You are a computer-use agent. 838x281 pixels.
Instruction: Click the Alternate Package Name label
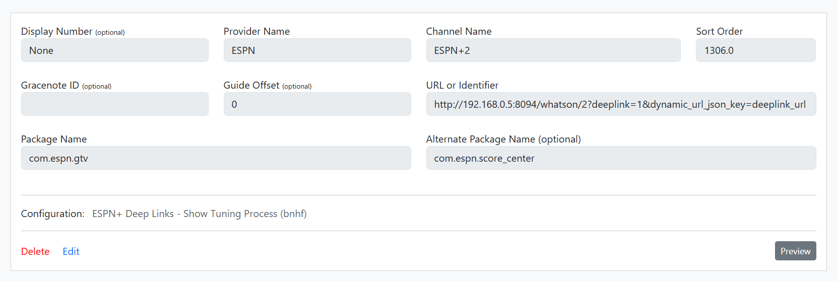(503, 139)
